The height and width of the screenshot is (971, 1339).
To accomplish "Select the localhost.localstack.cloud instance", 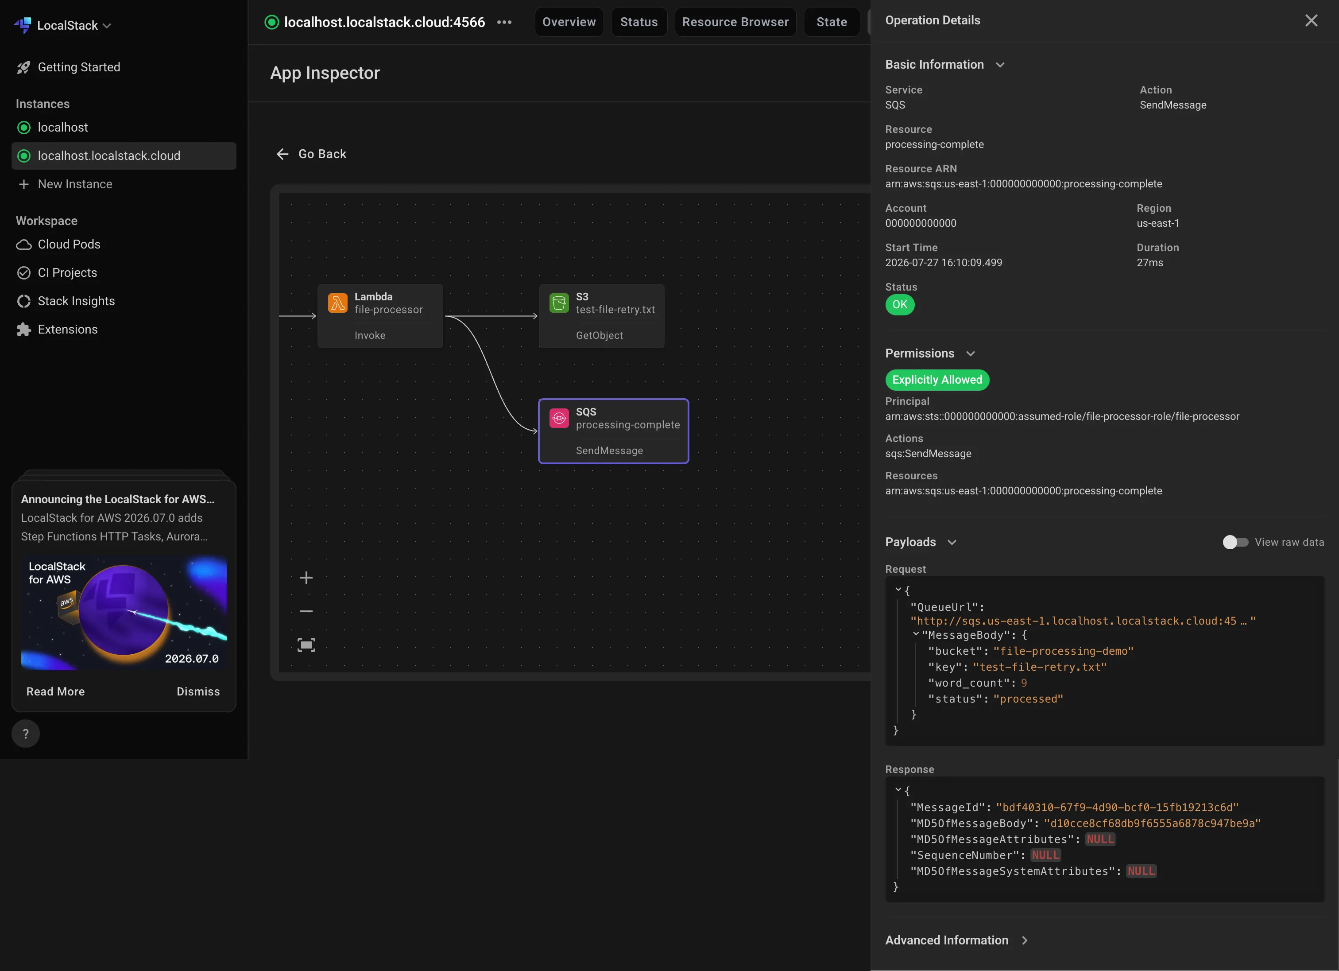I will tap(124, 156).
